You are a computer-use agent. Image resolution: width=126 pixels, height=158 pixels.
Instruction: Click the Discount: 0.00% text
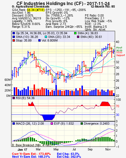(x=23, y=15)
